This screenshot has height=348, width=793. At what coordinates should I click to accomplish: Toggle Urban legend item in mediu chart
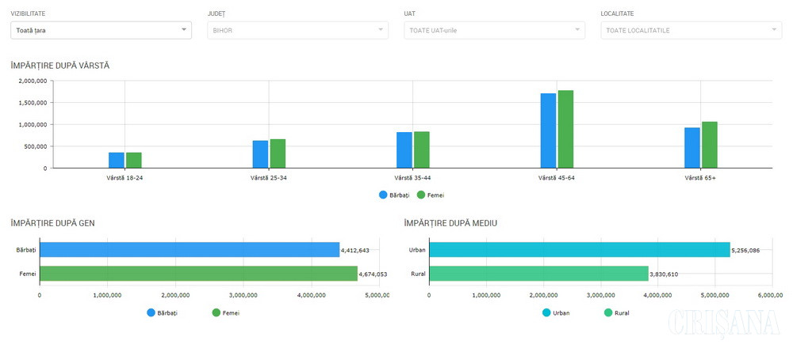pos(555,313)
